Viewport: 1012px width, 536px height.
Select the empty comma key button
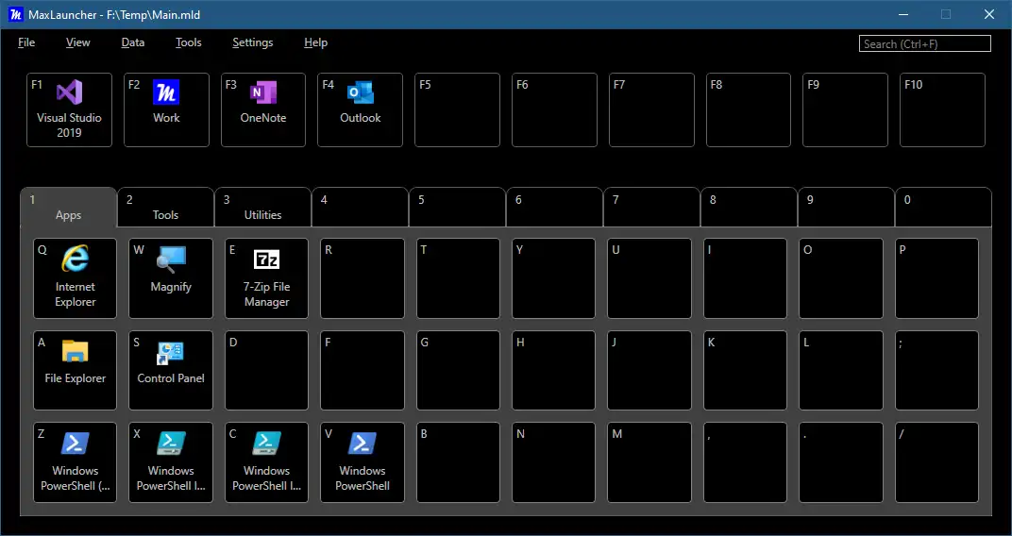point(746,462)
